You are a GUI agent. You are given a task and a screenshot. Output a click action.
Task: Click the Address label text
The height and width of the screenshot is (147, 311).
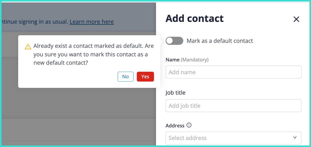point(175,125)
